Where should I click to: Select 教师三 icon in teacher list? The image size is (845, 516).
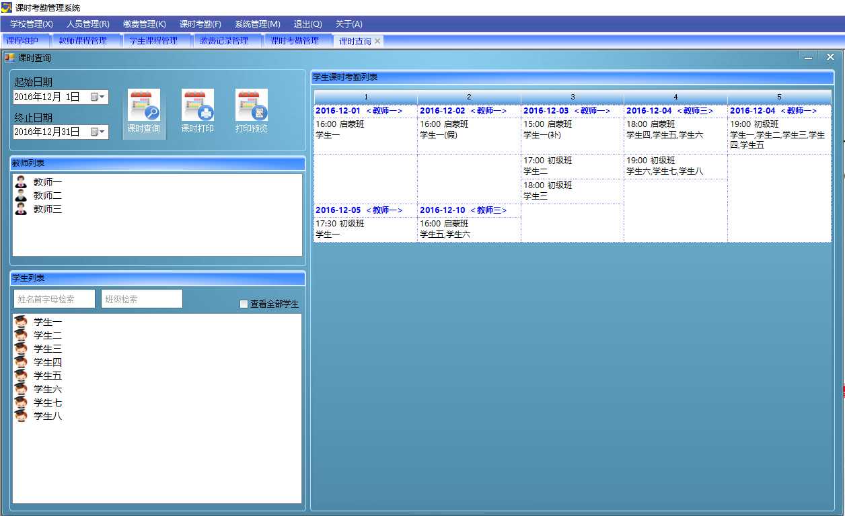pyautogui.click(x=21, y=209)
